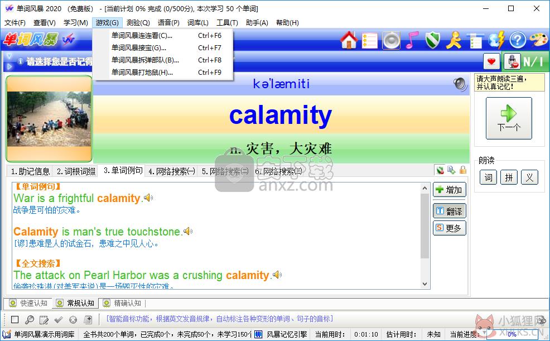Viewport: 550px width, 341px height.
Task: Select the 精确认知 mode tab
Action: click(122, 303)
